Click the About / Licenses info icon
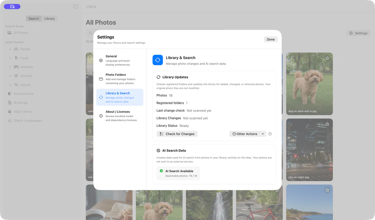Image resolution: width=375 pixels, height=220 pixels. point(101,116)
